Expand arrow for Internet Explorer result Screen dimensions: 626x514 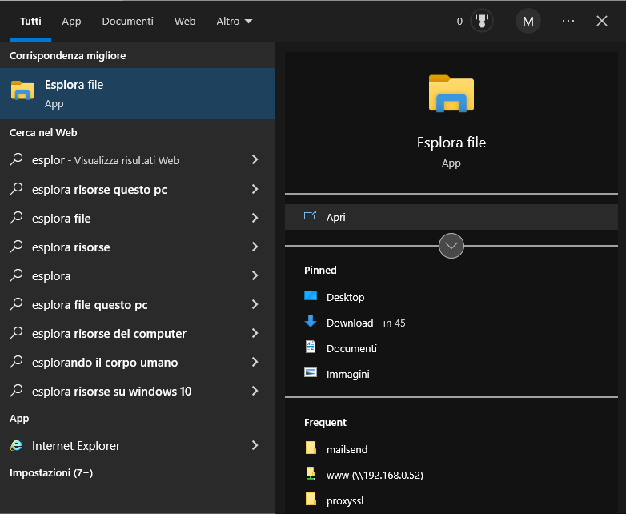click(255, 445)
